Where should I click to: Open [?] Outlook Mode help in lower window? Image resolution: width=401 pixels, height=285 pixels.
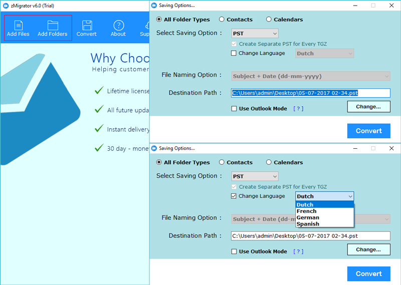tap(298, 251)
